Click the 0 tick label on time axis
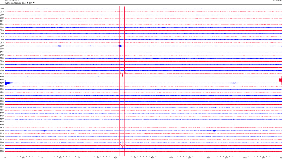Image resolution: width=282 pixels, height=159 pixels. click(x=5, y=158)
